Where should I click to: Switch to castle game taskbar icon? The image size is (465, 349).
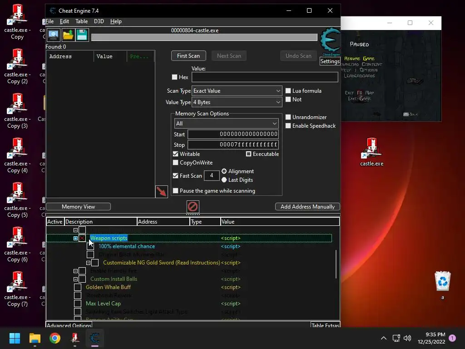coord(75,338)
